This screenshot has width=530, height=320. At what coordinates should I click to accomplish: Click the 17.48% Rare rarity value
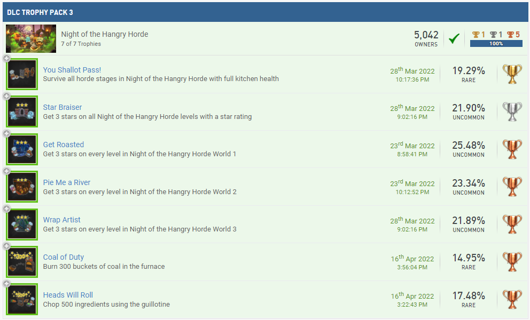tap(469, 296)
